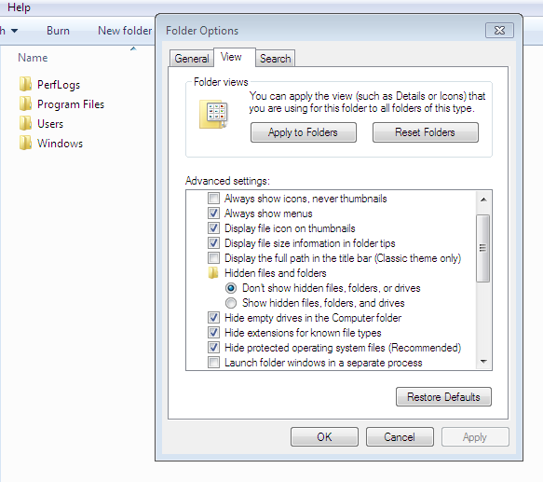Click the Restore Defaults button
Viewport: 543px width, 482px height.
tap(443, 397)
